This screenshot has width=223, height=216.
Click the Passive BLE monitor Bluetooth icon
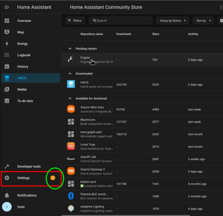tap(71, 196)
